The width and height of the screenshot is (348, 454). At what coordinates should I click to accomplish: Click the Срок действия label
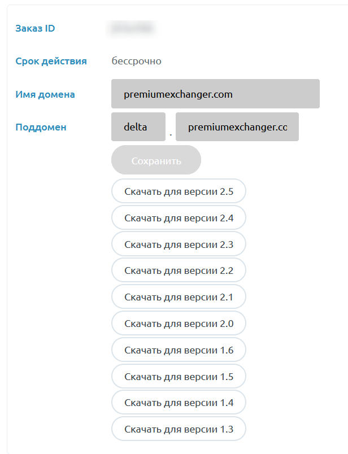[51, 61]
